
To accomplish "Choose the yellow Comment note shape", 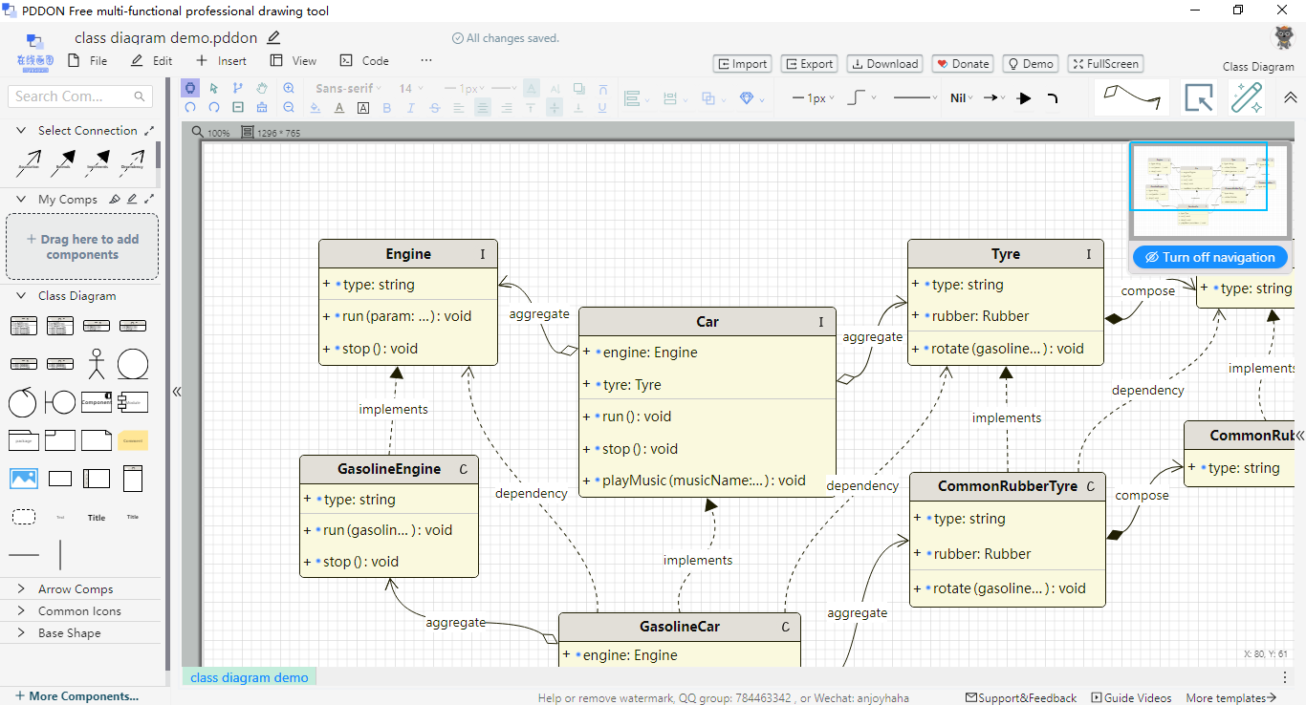I will (133, 440).
